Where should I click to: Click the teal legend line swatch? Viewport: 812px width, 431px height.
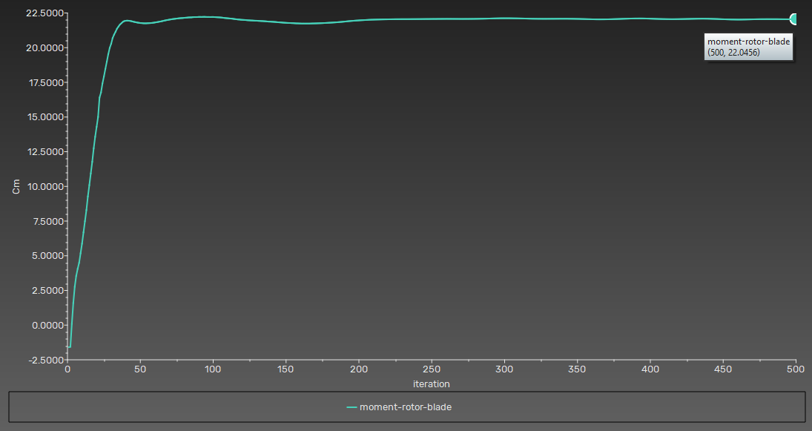coord(351,407)
